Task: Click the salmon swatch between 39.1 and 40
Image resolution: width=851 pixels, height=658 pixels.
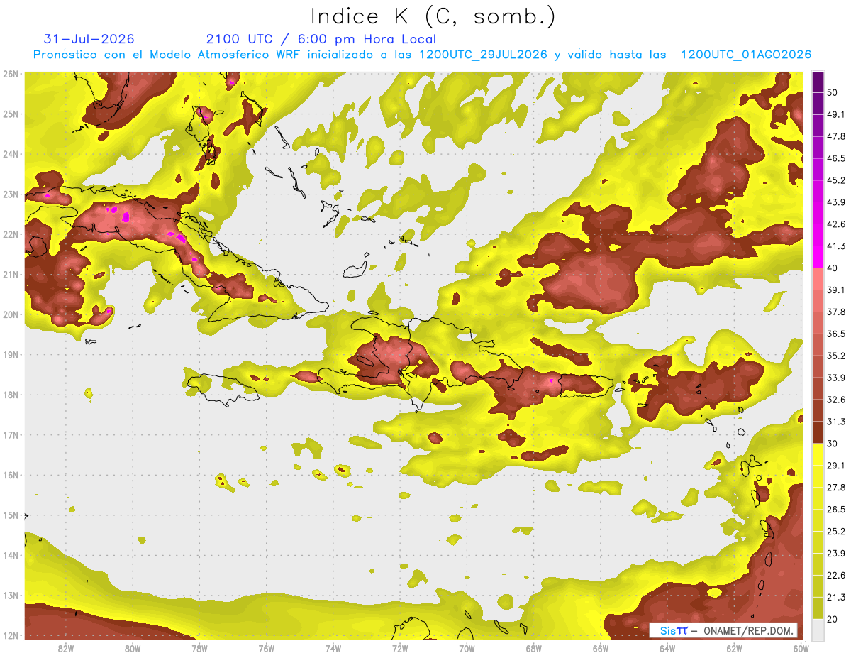Action: pos(818,279)
